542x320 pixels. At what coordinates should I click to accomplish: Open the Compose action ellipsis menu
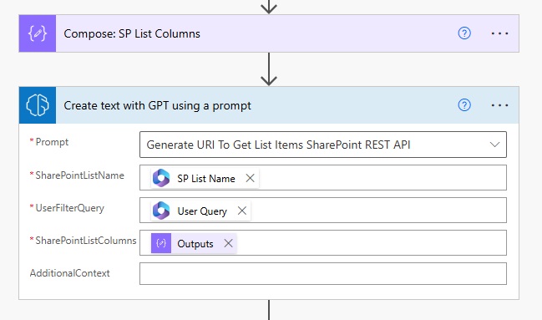[x=499, y=33]
